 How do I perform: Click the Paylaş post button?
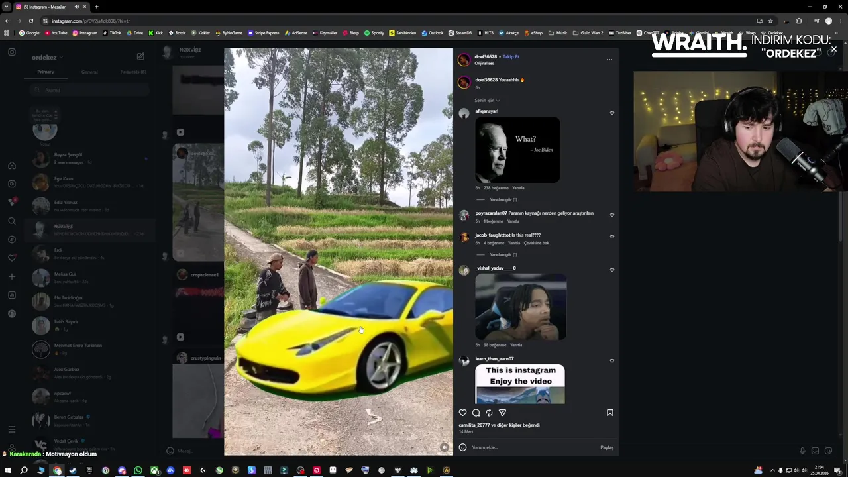607,447
